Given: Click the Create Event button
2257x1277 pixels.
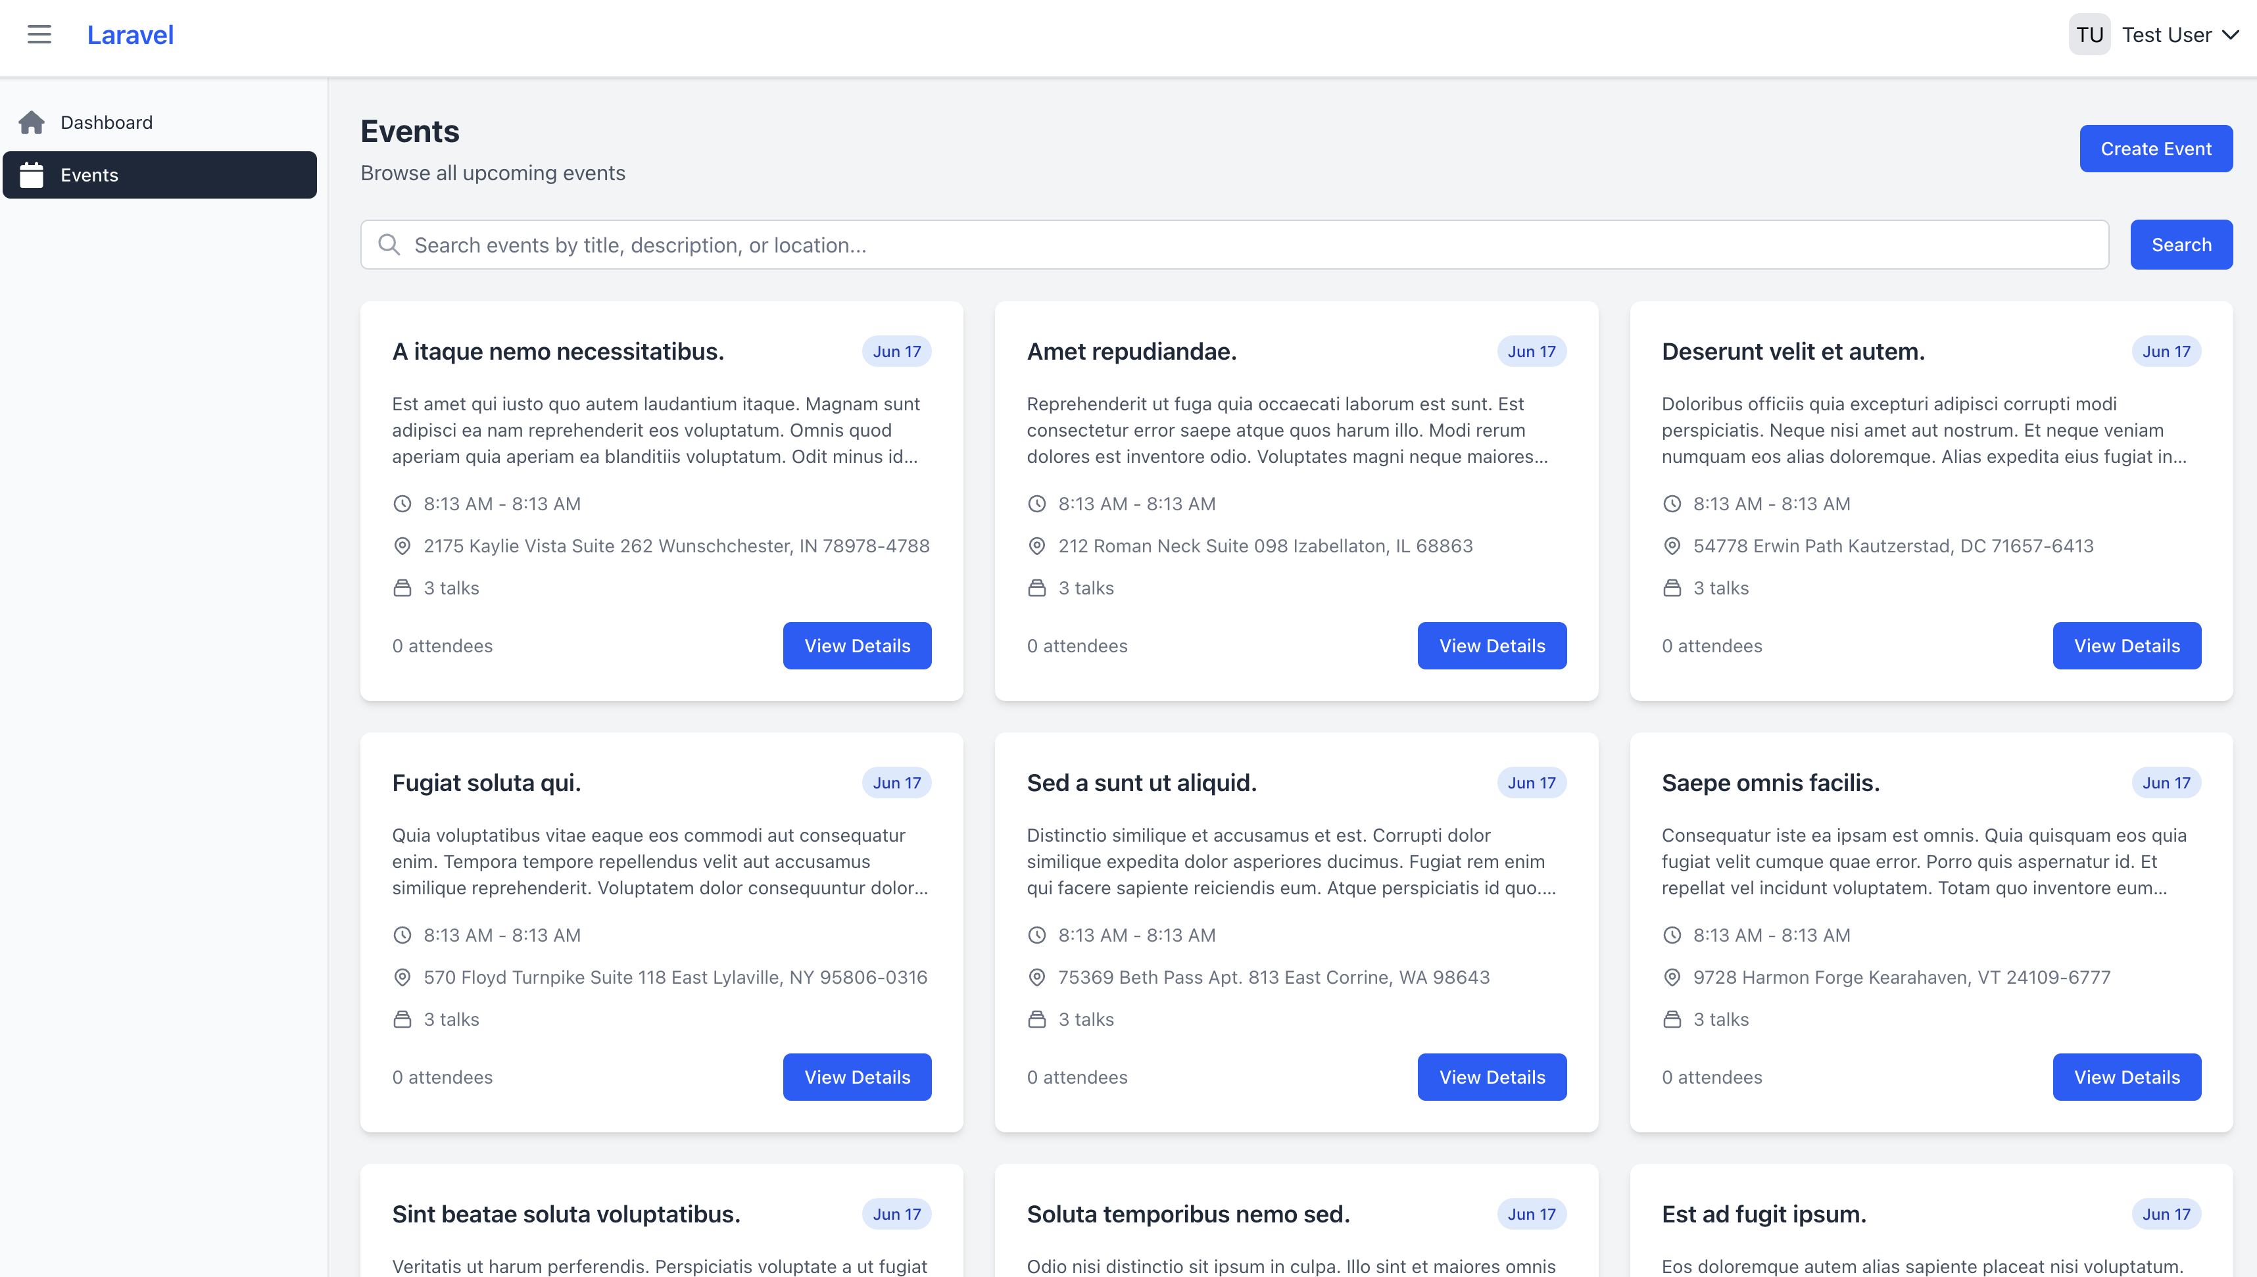Looking at the screenshot, I should pos(2156,148).
